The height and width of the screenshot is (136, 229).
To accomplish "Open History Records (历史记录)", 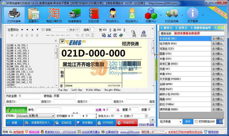I will click(94, 15).
